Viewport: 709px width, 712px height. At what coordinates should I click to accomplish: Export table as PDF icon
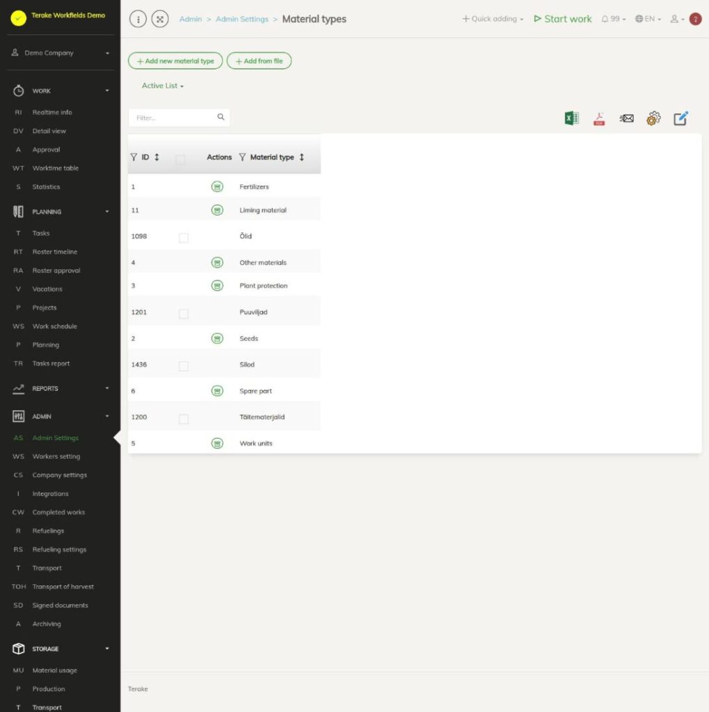click(599, 119)
